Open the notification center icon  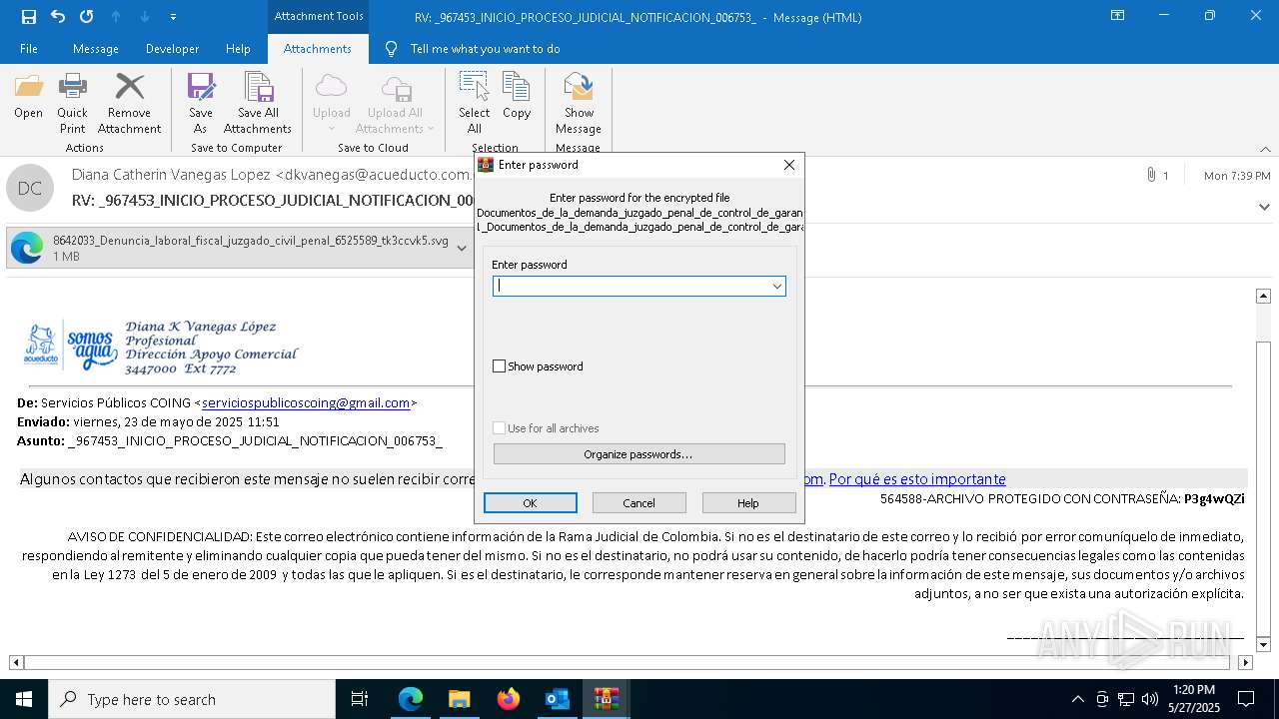[1246, 699]
